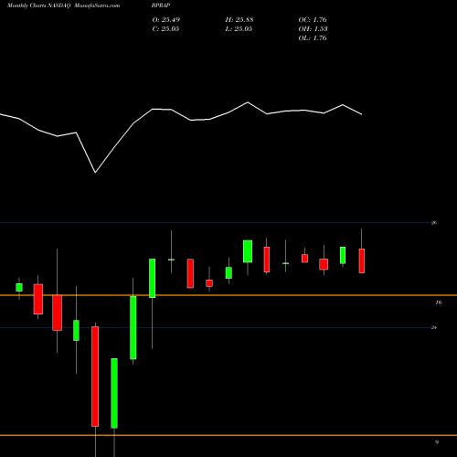Click the BPRAP ticker symbol text

click(161, 5)
